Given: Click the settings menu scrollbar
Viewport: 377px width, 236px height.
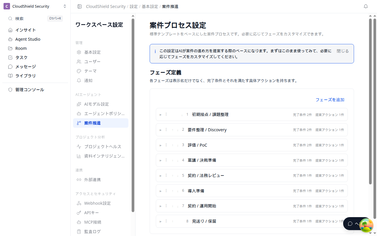Looking at the screenshot, I should 133,115.
